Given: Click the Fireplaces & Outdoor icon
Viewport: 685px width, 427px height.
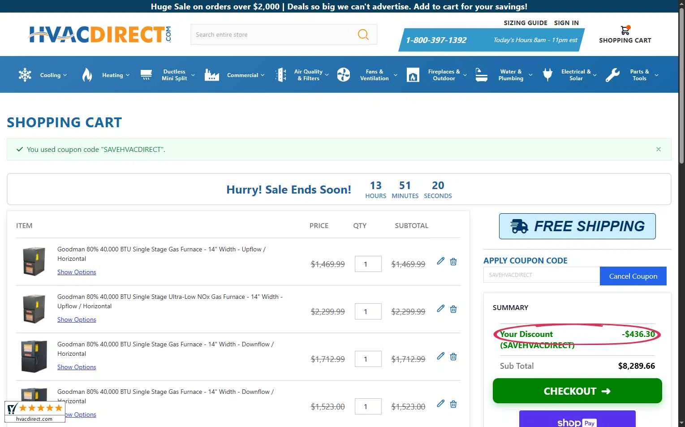Looking at the screenshot, I should click(413, 75).
